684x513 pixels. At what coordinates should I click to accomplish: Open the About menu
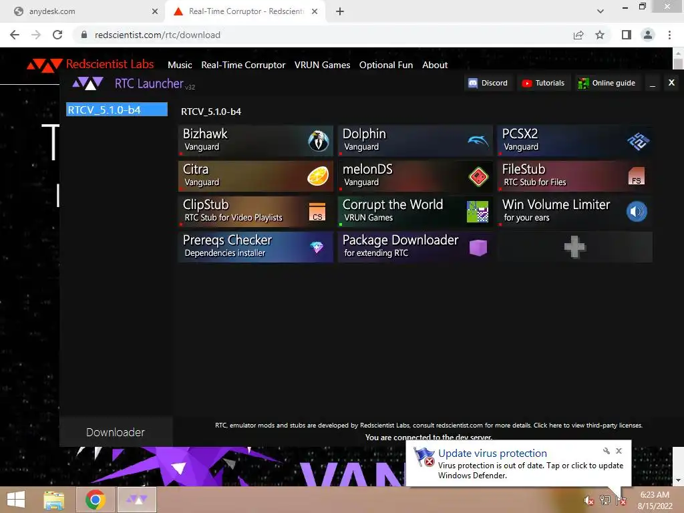click(435, 65)
